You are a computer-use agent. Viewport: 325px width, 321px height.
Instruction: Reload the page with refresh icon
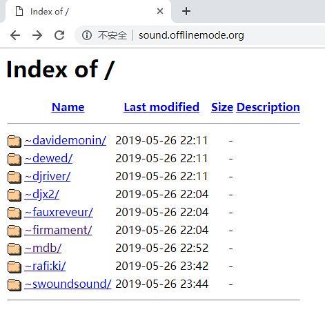tap(59, 35)
